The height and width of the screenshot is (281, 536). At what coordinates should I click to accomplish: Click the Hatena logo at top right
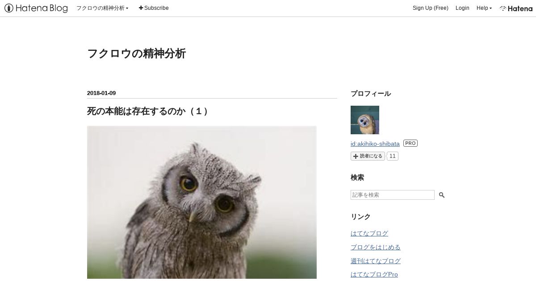(516, 8)
